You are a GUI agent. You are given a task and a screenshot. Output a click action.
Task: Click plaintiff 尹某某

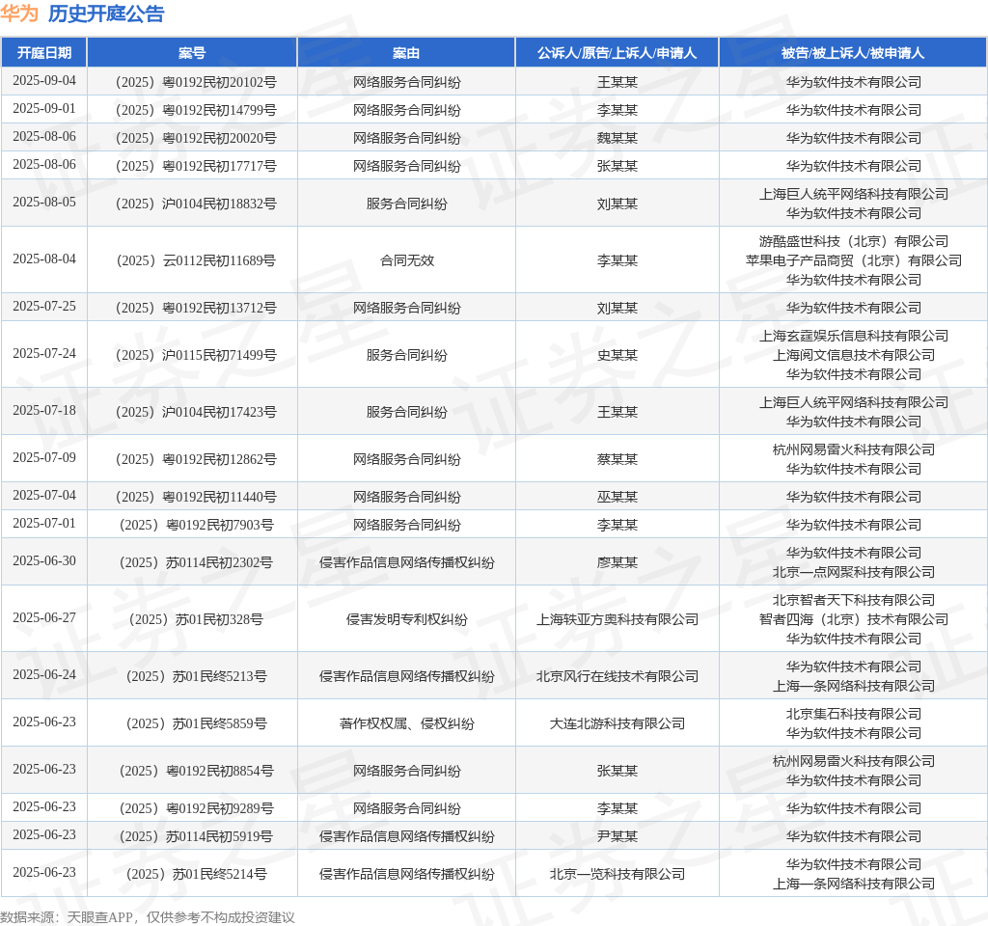coord(617,836)
